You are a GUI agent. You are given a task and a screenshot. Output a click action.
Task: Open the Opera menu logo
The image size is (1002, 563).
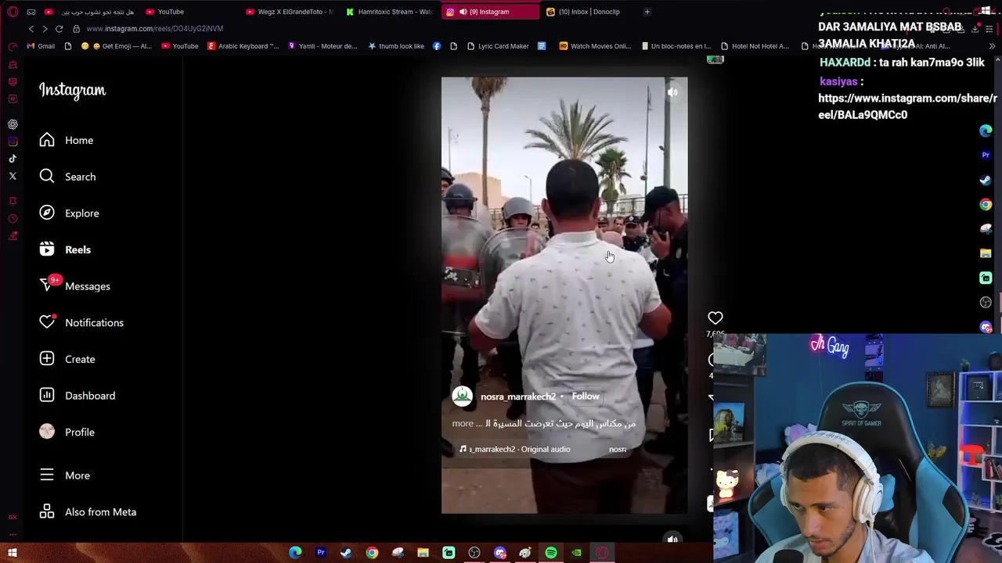tap(13, 12)
